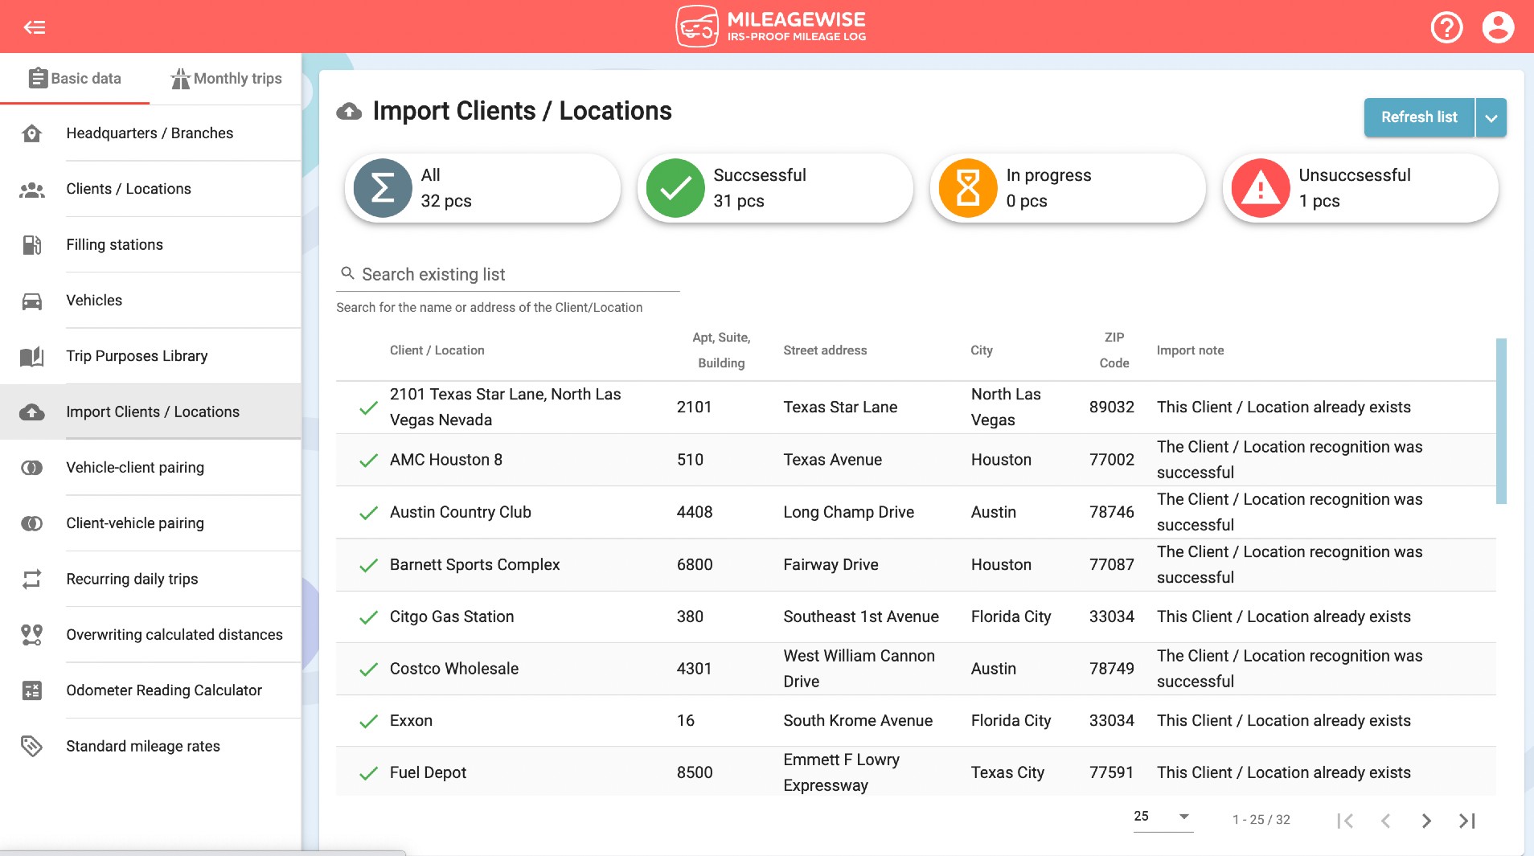
Task: Click the 1 - 25 / 32 pagination text
Action: point(1261,820)
